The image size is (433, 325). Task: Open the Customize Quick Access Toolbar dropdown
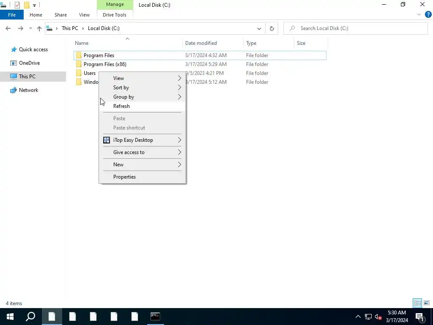[34, 5]
